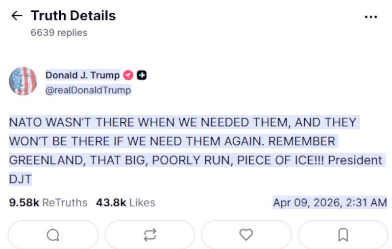The height and width of the screenshot is (249, 392).
Task: Click DJT on the post's last line
Action: (20, 180)
